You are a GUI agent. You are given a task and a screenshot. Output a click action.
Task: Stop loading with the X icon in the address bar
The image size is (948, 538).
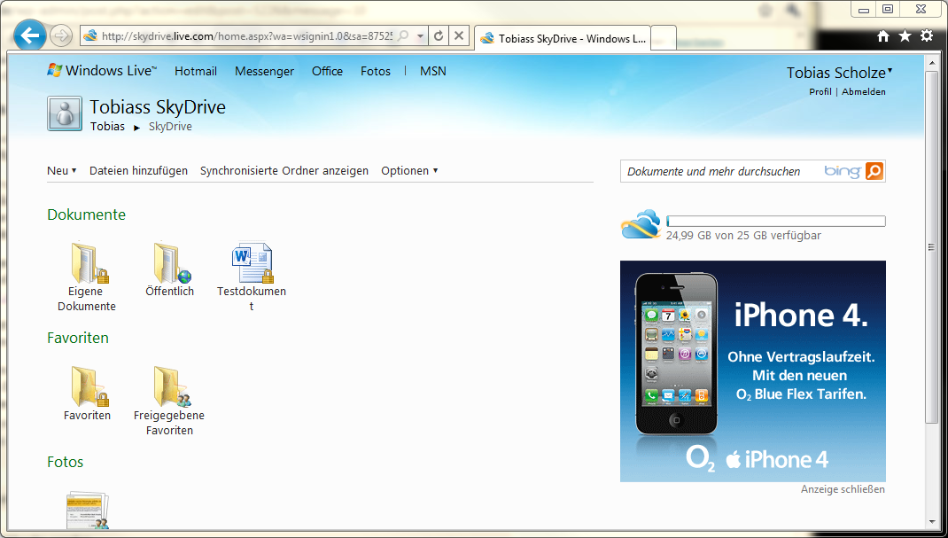[459, 35]
